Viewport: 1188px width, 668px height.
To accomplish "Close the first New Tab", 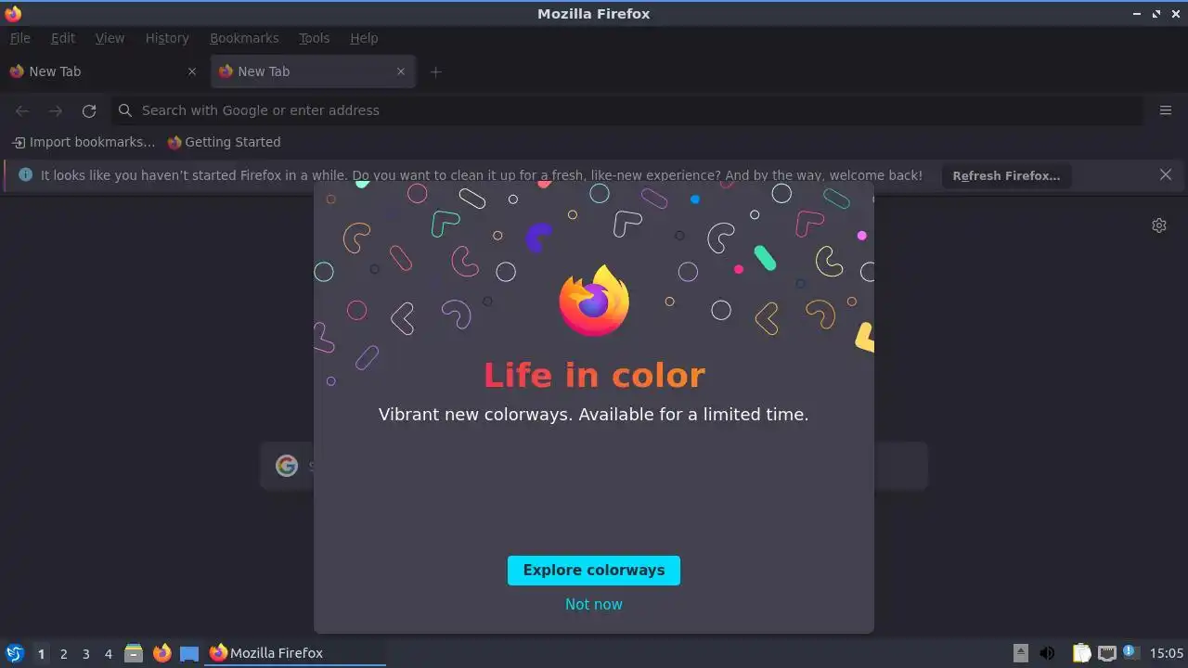I will point(192,71).
